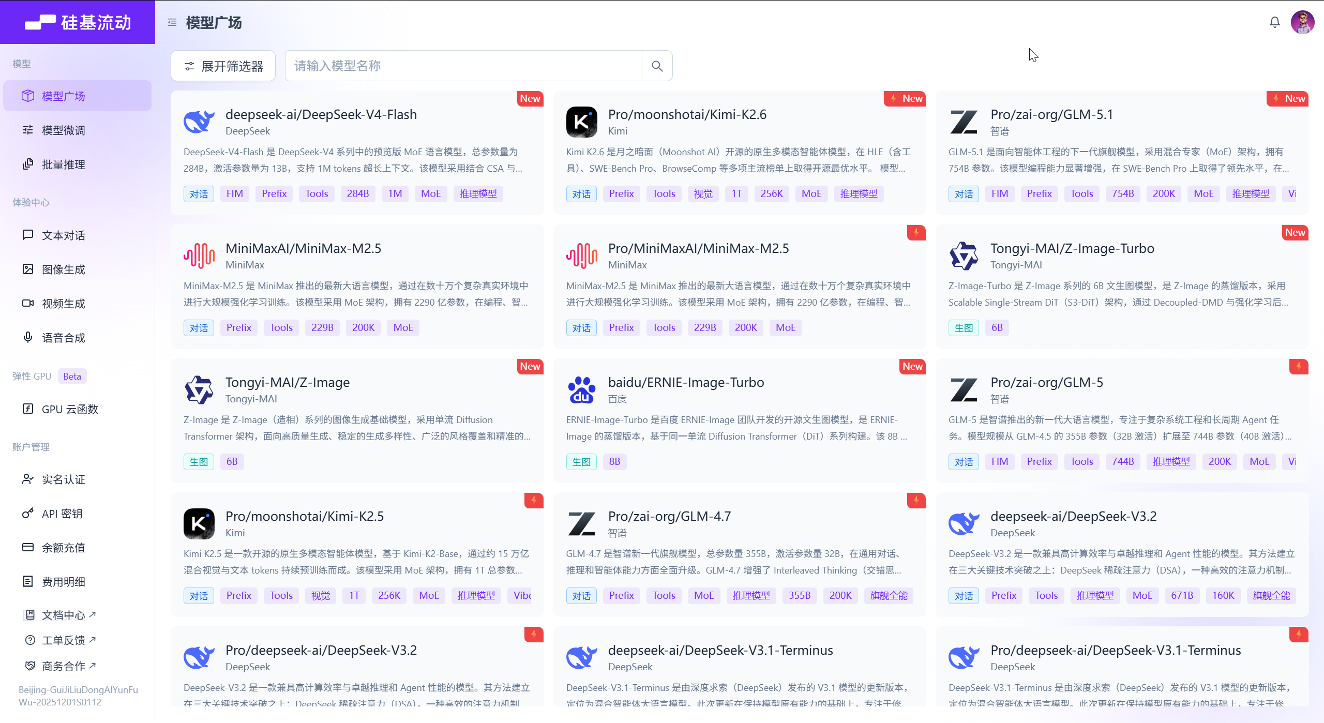Open the Pro/moonshotai/Kimi-K2.6 model title
The width and height of the screenshot is (1324, 723).
point(687,114)
